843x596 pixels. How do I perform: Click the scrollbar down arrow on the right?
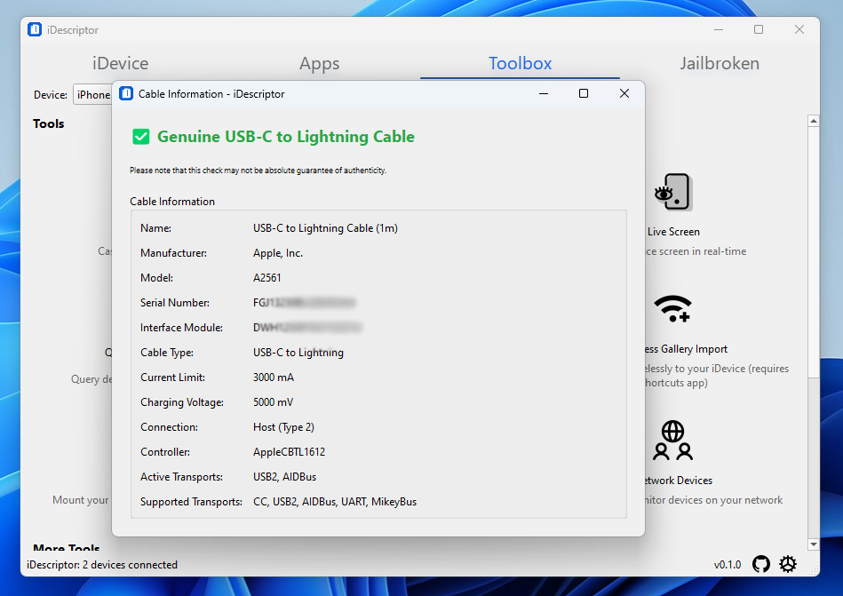(814, 544)
